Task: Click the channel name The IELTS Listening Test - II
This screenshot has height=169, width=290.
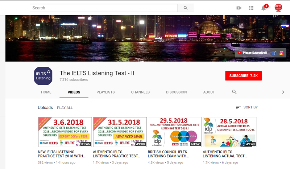Action: tap(97, 73)
